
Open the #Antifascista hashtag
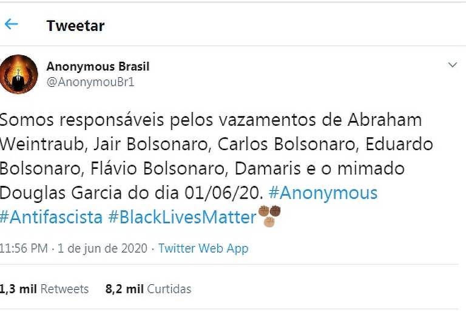(x=51, y=217)
